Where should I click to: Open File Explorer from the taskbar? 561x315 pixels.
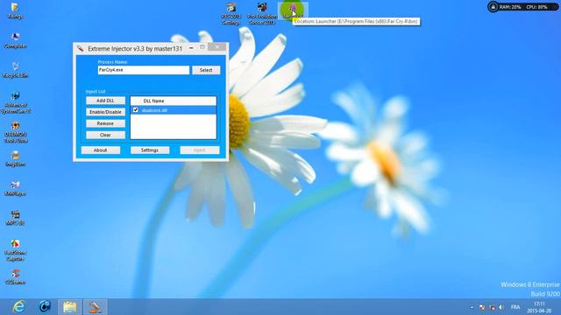pos(70,307)
